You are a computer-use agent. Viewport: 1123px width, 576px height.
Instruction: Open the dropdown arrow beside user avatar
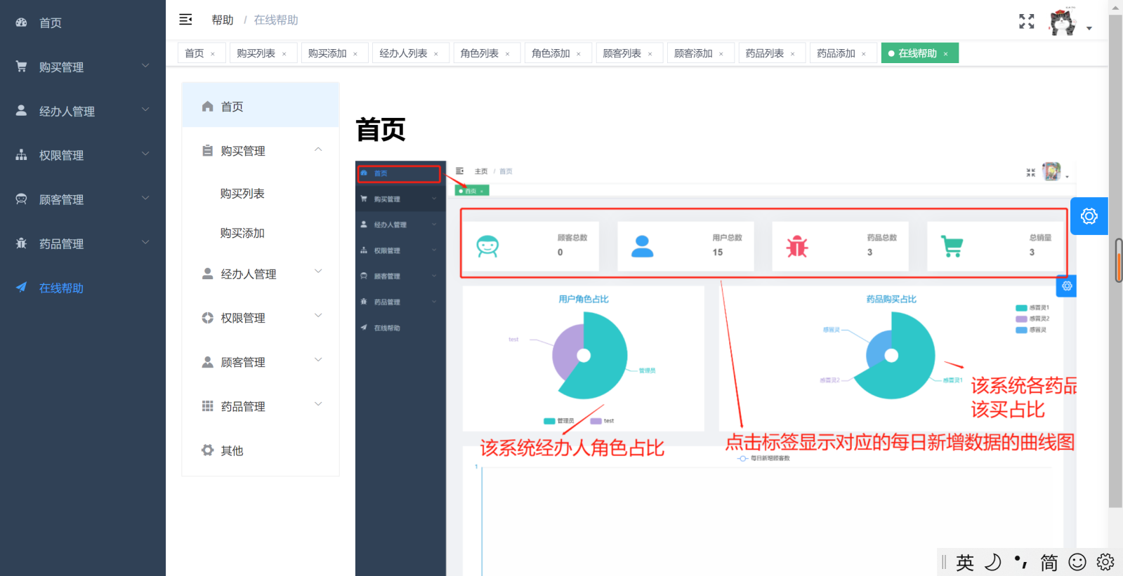(x=1089, y=29)
